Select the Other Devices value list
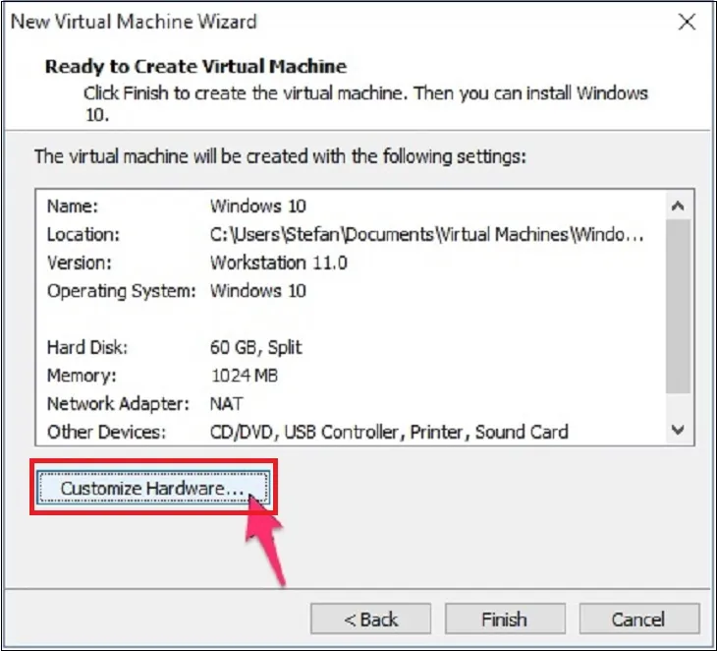Viewport: 717px width, 651px height. pos(389,432)
